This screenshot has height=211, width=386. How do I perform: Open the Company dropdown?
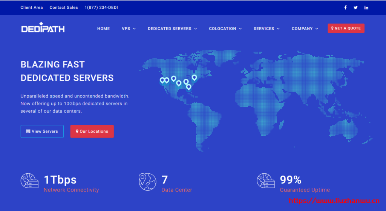[305, 29]
